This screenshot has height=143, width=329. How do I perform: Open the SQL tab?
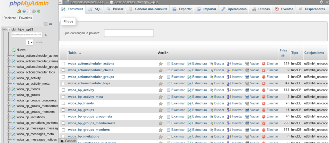(95, 9)
